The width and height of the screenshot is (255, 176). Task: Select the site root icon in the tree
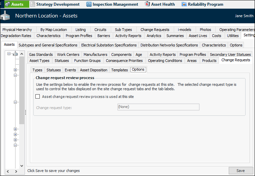[15, 53]
